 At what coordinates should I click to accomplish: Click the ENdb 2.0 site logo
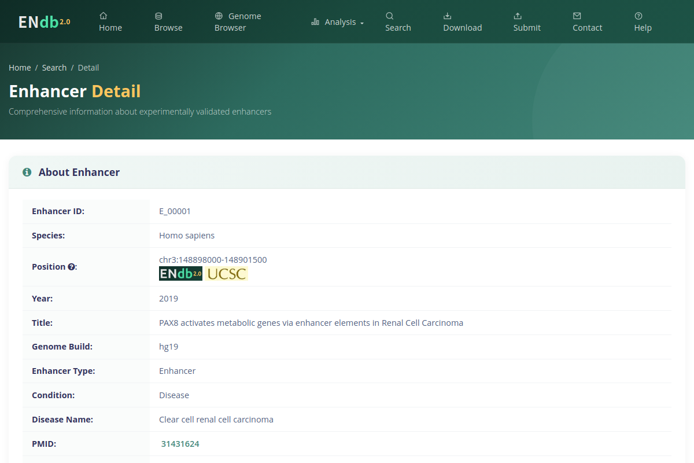tap(45, 22)
